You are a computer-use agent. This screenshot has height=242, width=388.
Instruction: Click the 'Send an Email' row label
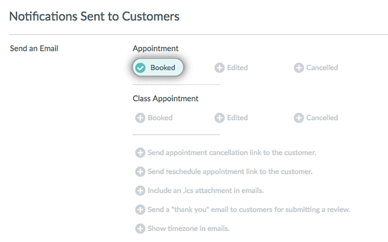(x=34, y=48)
